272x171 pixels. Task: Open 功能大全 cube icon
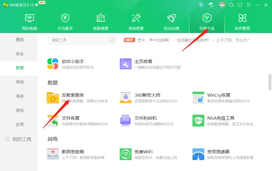[207, 18]
